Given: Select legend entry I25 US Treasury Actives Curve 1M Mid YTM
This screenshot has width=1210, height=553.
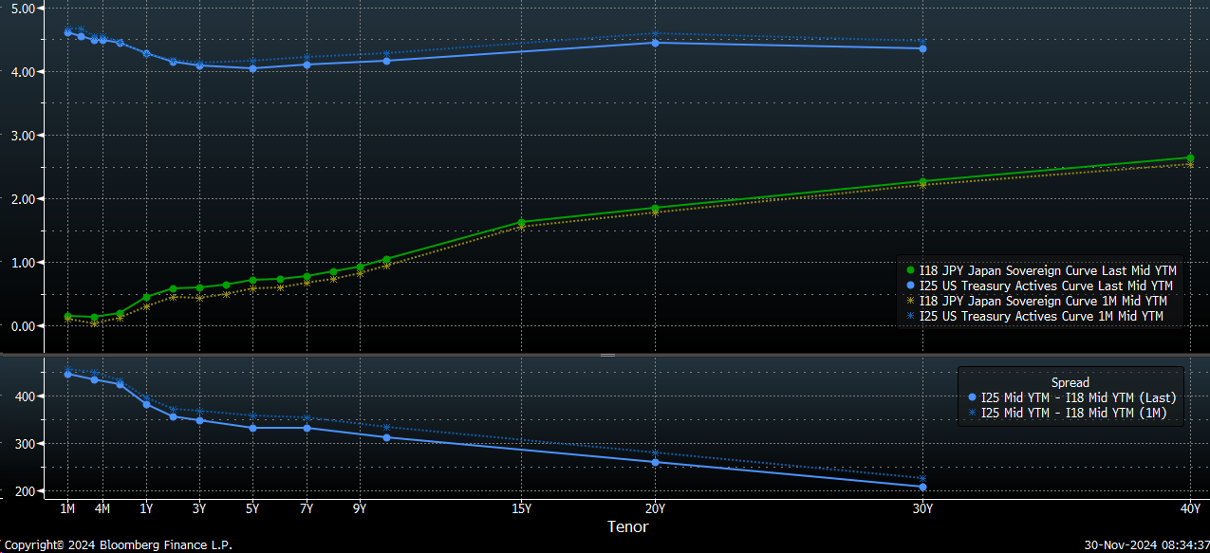Looking at the screenshot, I should [x=1034, y=316].
